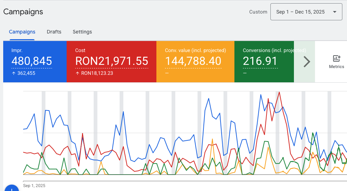This screenshot has width=347, height=191.
Task: Select the red Cost scorecard
Action: [x=112, y=62]
